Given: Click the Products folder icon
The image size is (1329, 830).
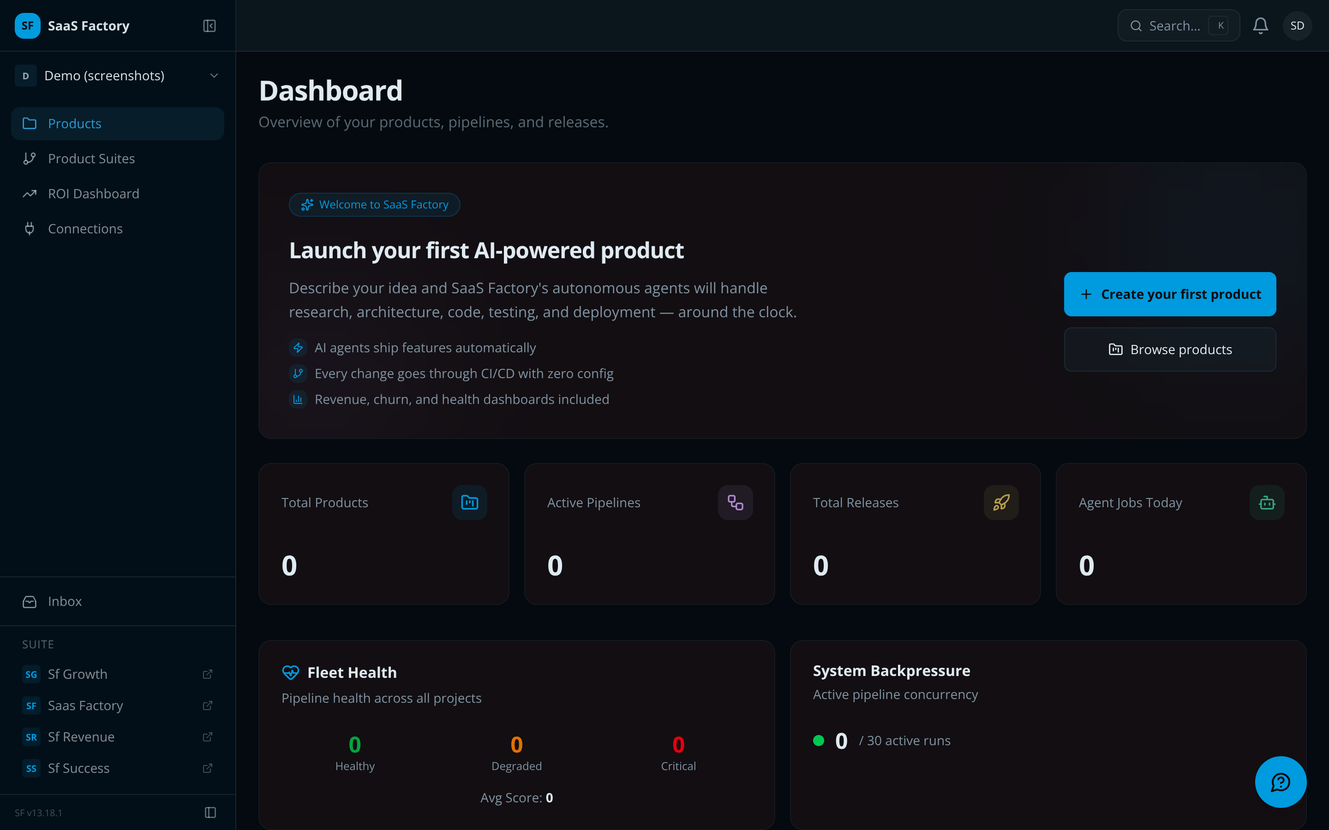Looking at the screenshot, I should pyautogui.click(x=30, y=124).
